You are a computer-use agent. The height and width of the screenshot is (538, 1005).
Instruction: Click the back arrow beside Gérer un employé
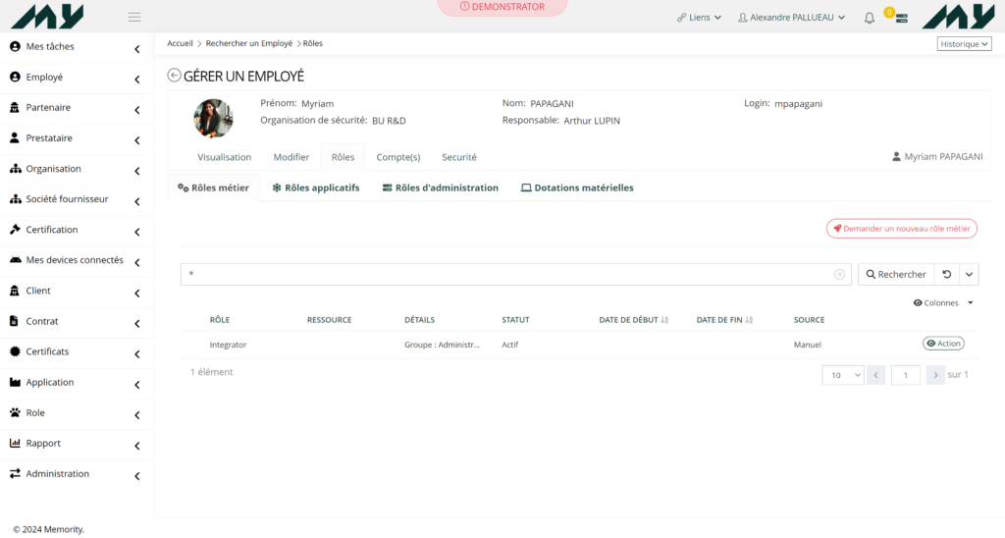pos(174,76)
